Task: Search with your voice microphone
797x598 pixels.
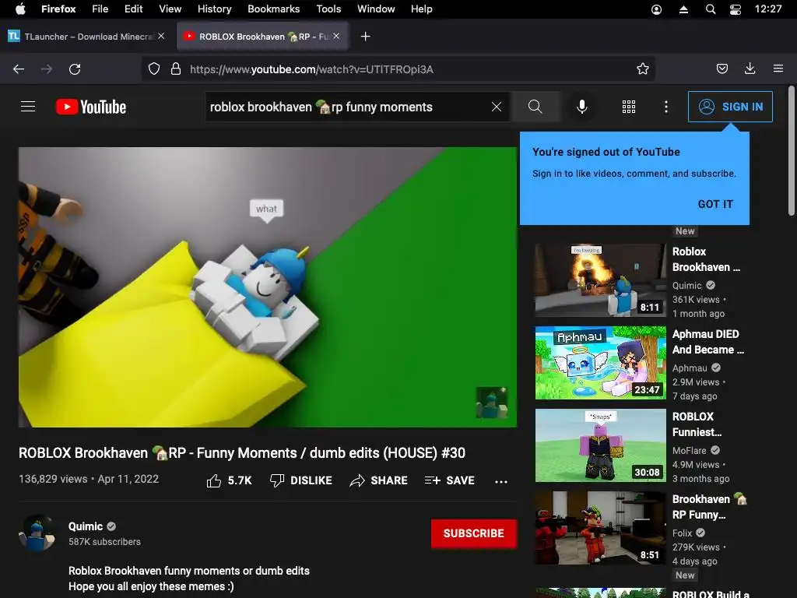Action: coord(582,107)
